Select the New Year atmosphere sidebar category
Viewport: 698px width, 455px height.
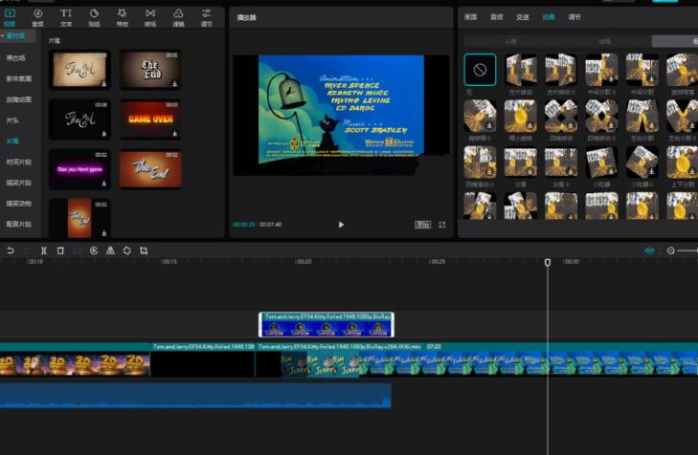[x=19, y=78]
